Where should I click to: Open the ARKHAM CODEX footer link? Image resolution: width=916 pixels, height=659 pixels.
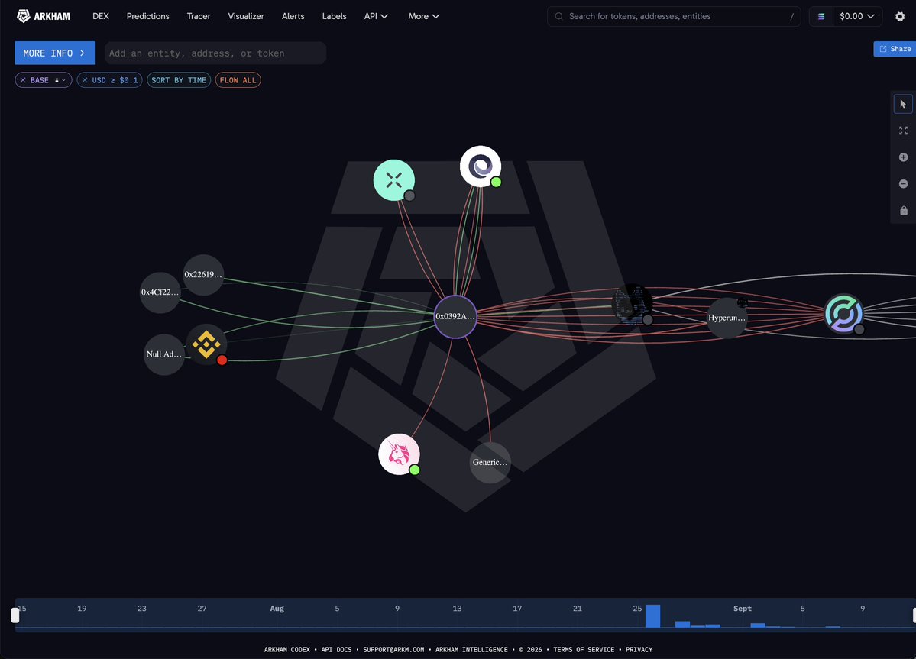[x=286, y=650]
